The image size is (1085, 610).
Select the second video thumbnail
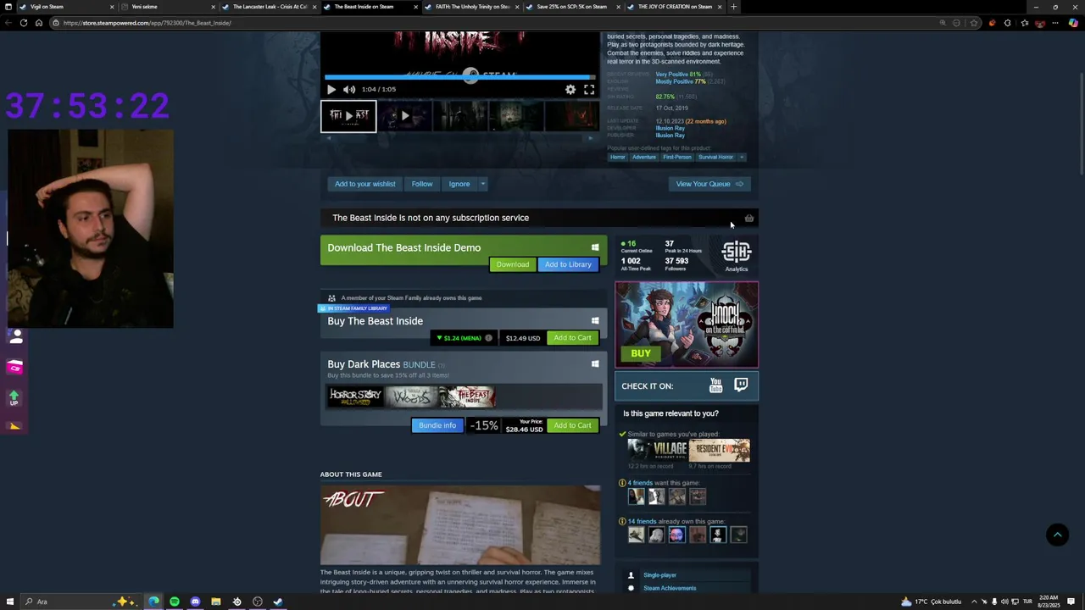(404, 116)
